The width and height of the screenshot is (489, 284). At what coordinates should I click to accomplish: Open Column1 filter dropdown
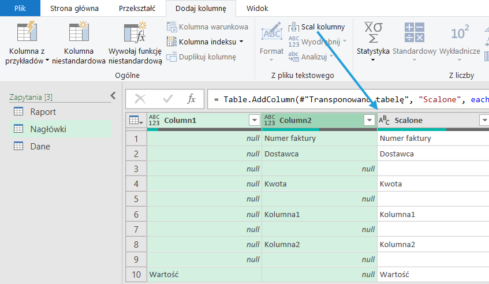coord(254,120)
